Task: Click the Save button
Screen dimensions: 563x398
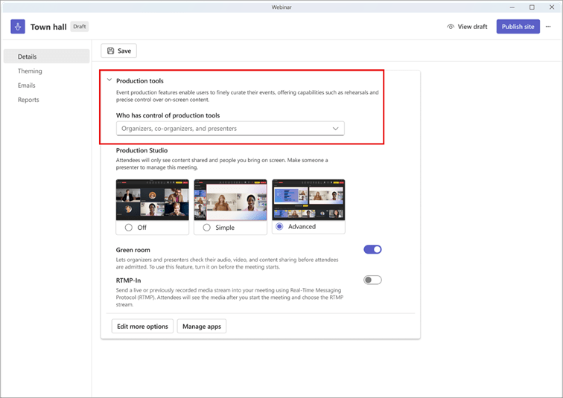Action: click(x=118, y=51)
